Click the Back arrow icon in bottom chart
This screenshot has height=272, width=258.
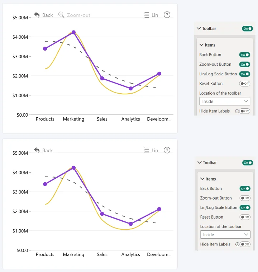(37, 150)
